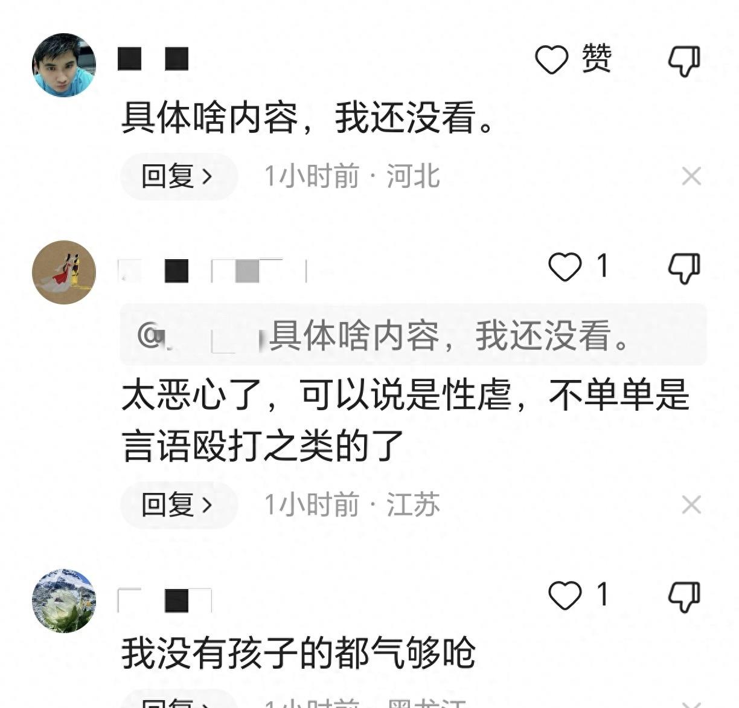Dislike the Jiangsu user's reply
The image size is (739, 708).
click(683, 268)
